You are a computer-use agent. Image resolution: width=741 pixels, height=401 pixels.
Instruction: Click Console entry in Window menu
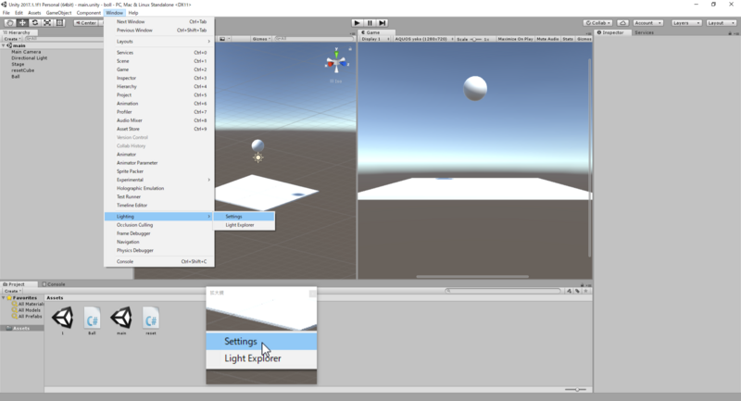coord(158,261)
